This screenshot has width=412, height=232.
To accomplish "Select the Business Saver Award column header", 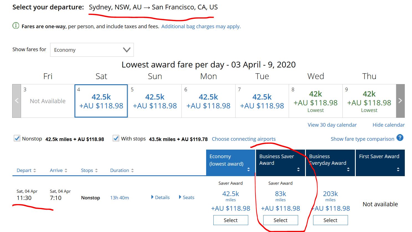I will click(280, 163).
